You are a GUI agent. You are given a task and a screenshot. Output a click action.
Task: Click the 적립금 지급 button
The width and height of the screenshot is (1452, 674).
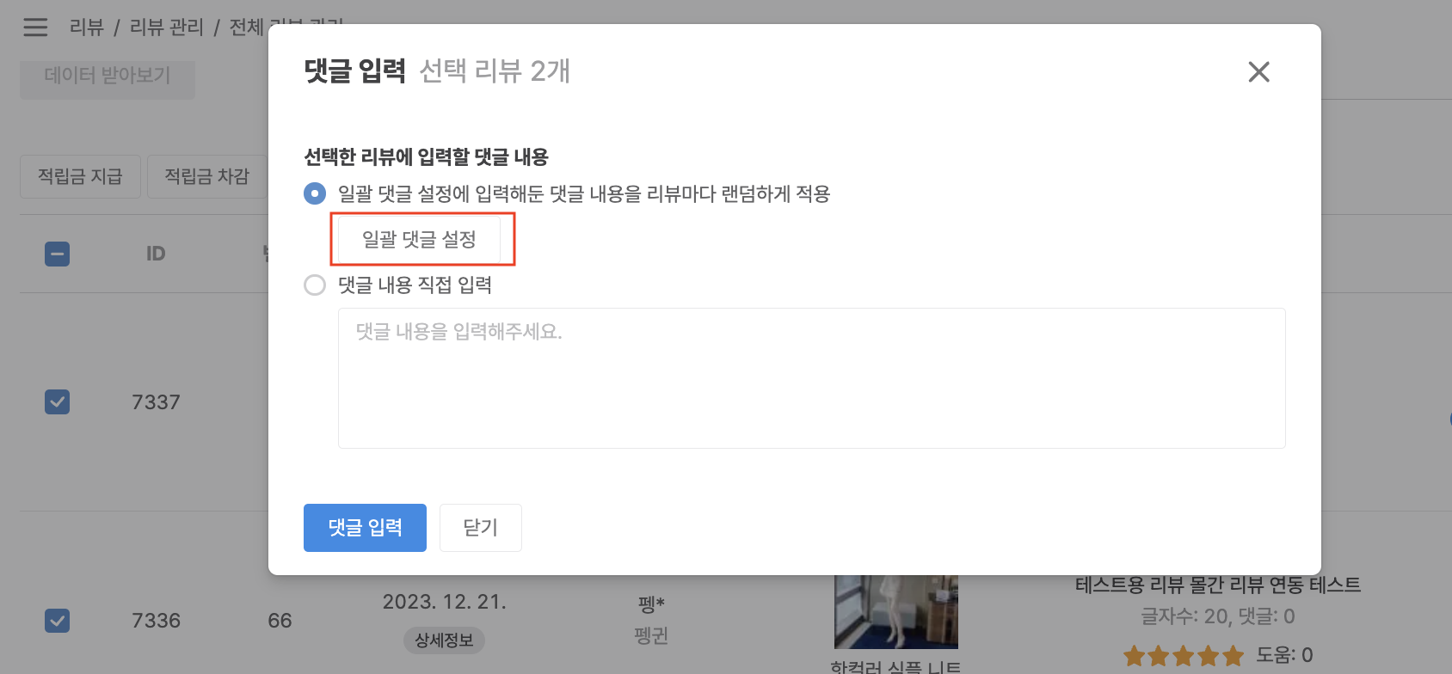pos(80,177)
